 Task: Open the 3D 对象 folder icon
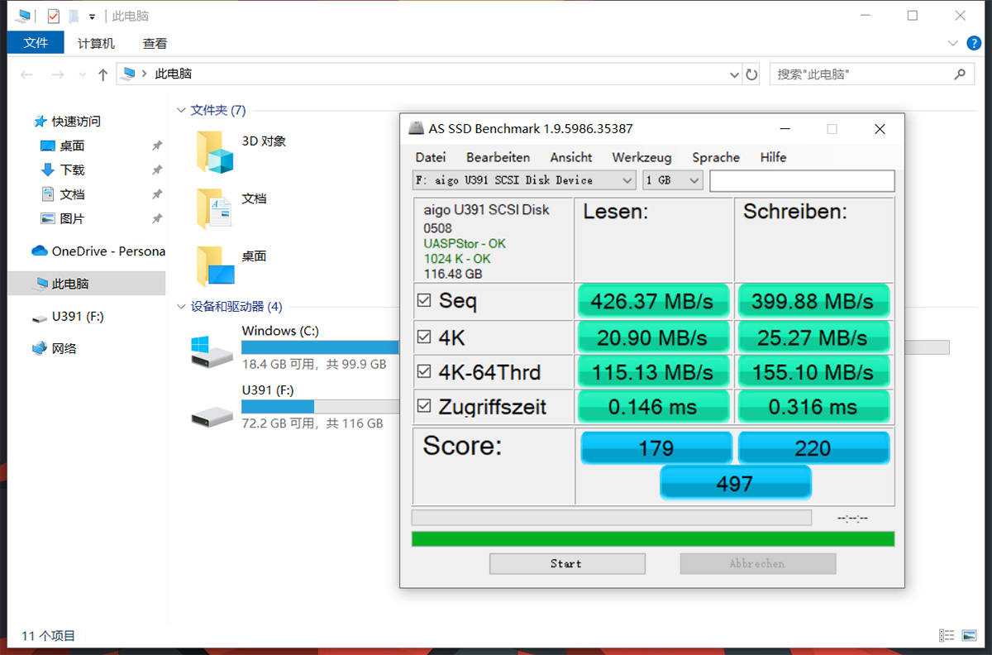point(215,151)
